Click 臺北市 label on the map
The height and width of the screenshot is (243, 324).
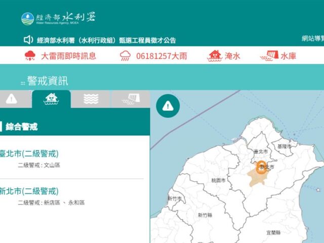coord(261,152)
